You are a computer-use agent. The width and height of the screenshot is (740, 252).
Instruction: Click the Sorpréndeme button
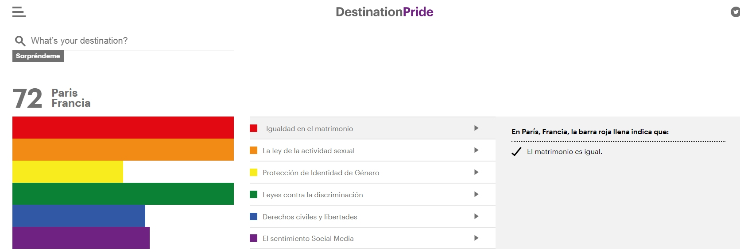tap(38, 56)
